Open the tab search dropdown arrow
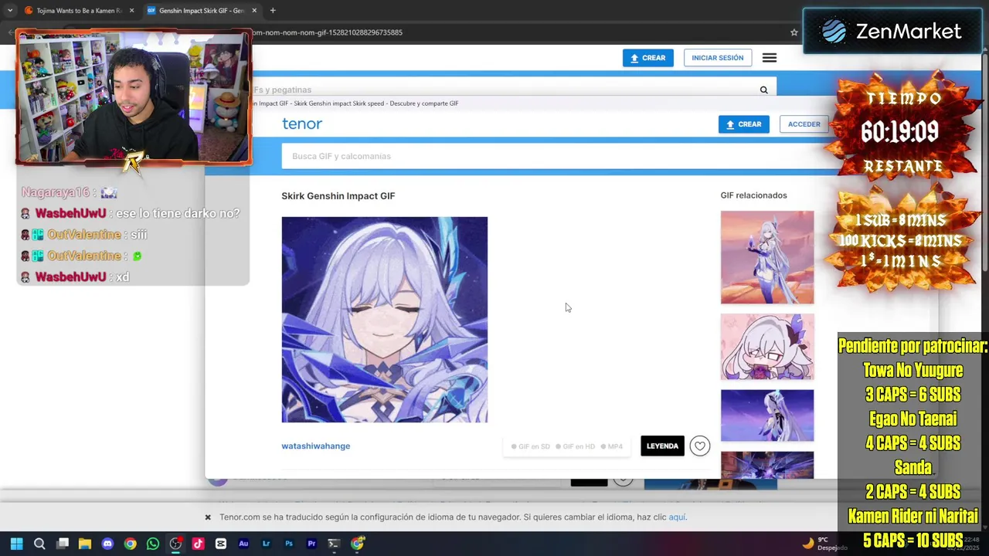Viewport: 989px width, 556px height. pyautogui.click(x=9, y=11)
